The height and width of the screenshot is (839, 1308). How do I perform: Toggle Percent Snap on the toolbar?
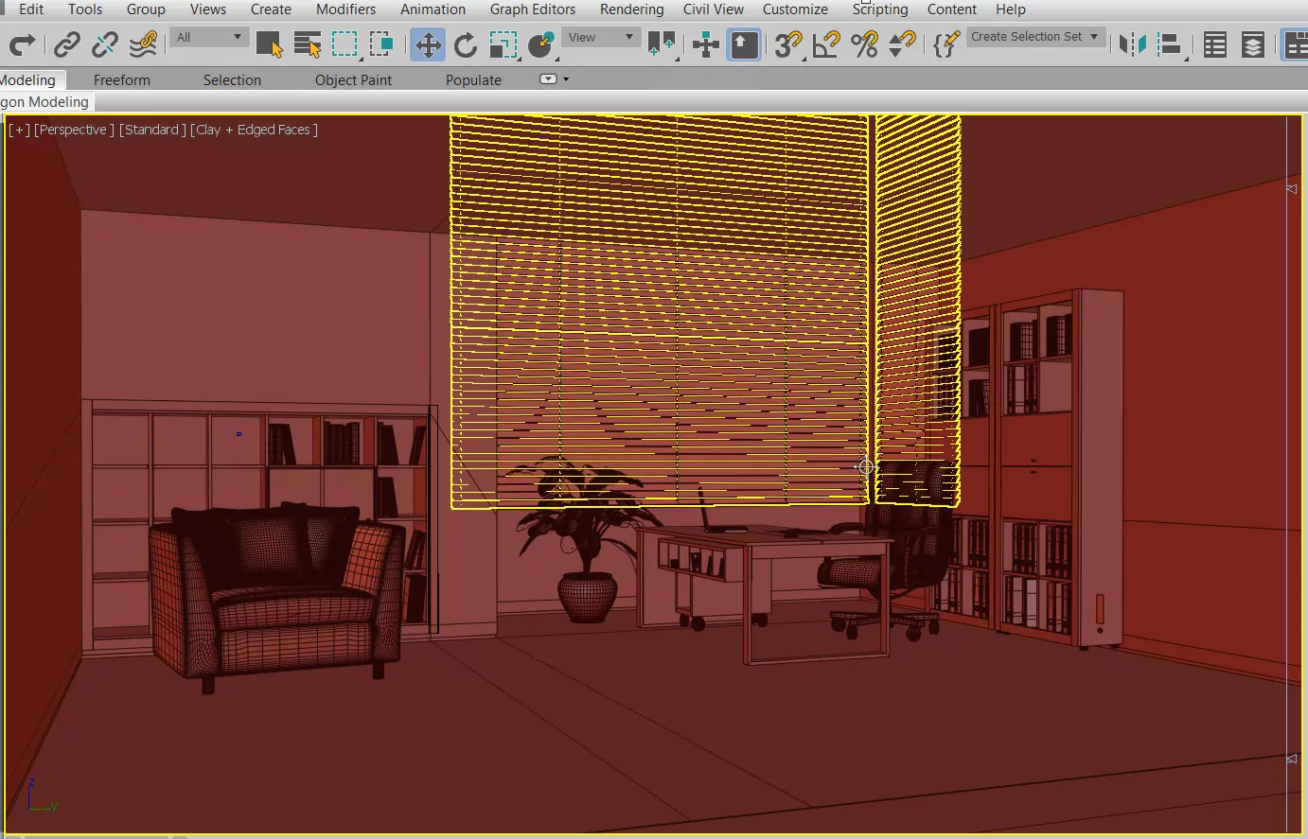pyautogui.click(x=863, y=44)
